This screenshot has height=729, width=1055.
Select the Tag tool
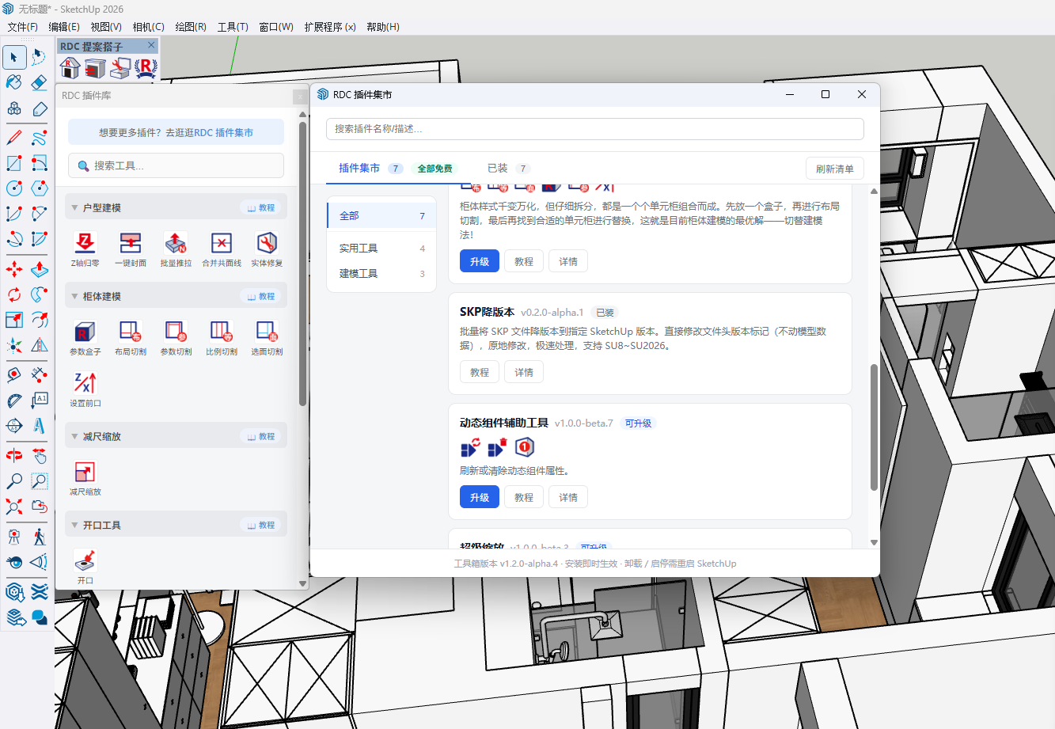coord(39,108)
